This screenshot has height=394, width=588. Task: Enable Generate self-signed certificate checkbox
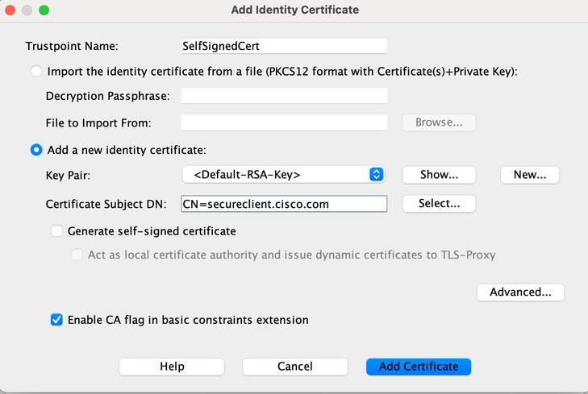pyautogui.click(x=56, y=231)
